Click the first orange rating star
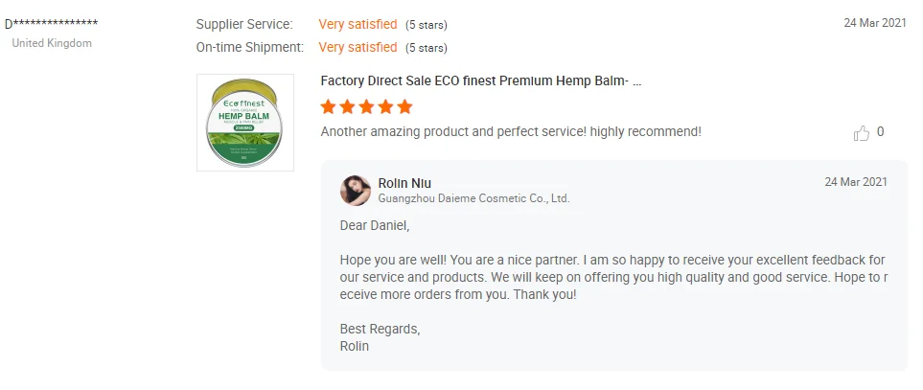Image resolution: width=923 pixels, height=390 pixels. [x=329, y=106]
